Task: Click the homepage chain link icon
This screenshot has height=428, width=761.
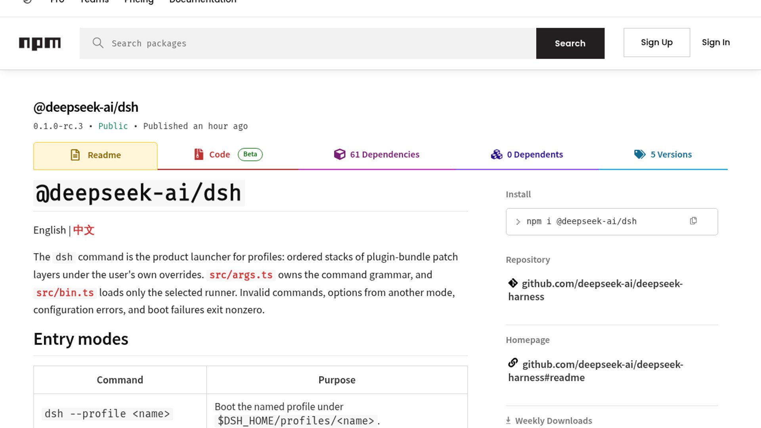Action: (x=513, y=363)
